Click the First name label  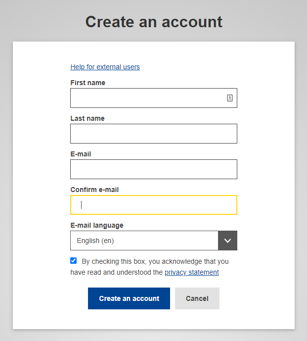pyautogui.click(x=88, y=83)
